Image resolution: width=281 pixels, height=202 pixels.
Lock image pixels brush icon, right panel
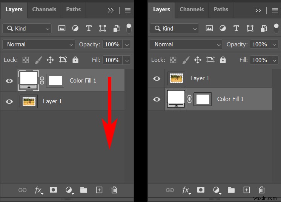tap(186, 60)
